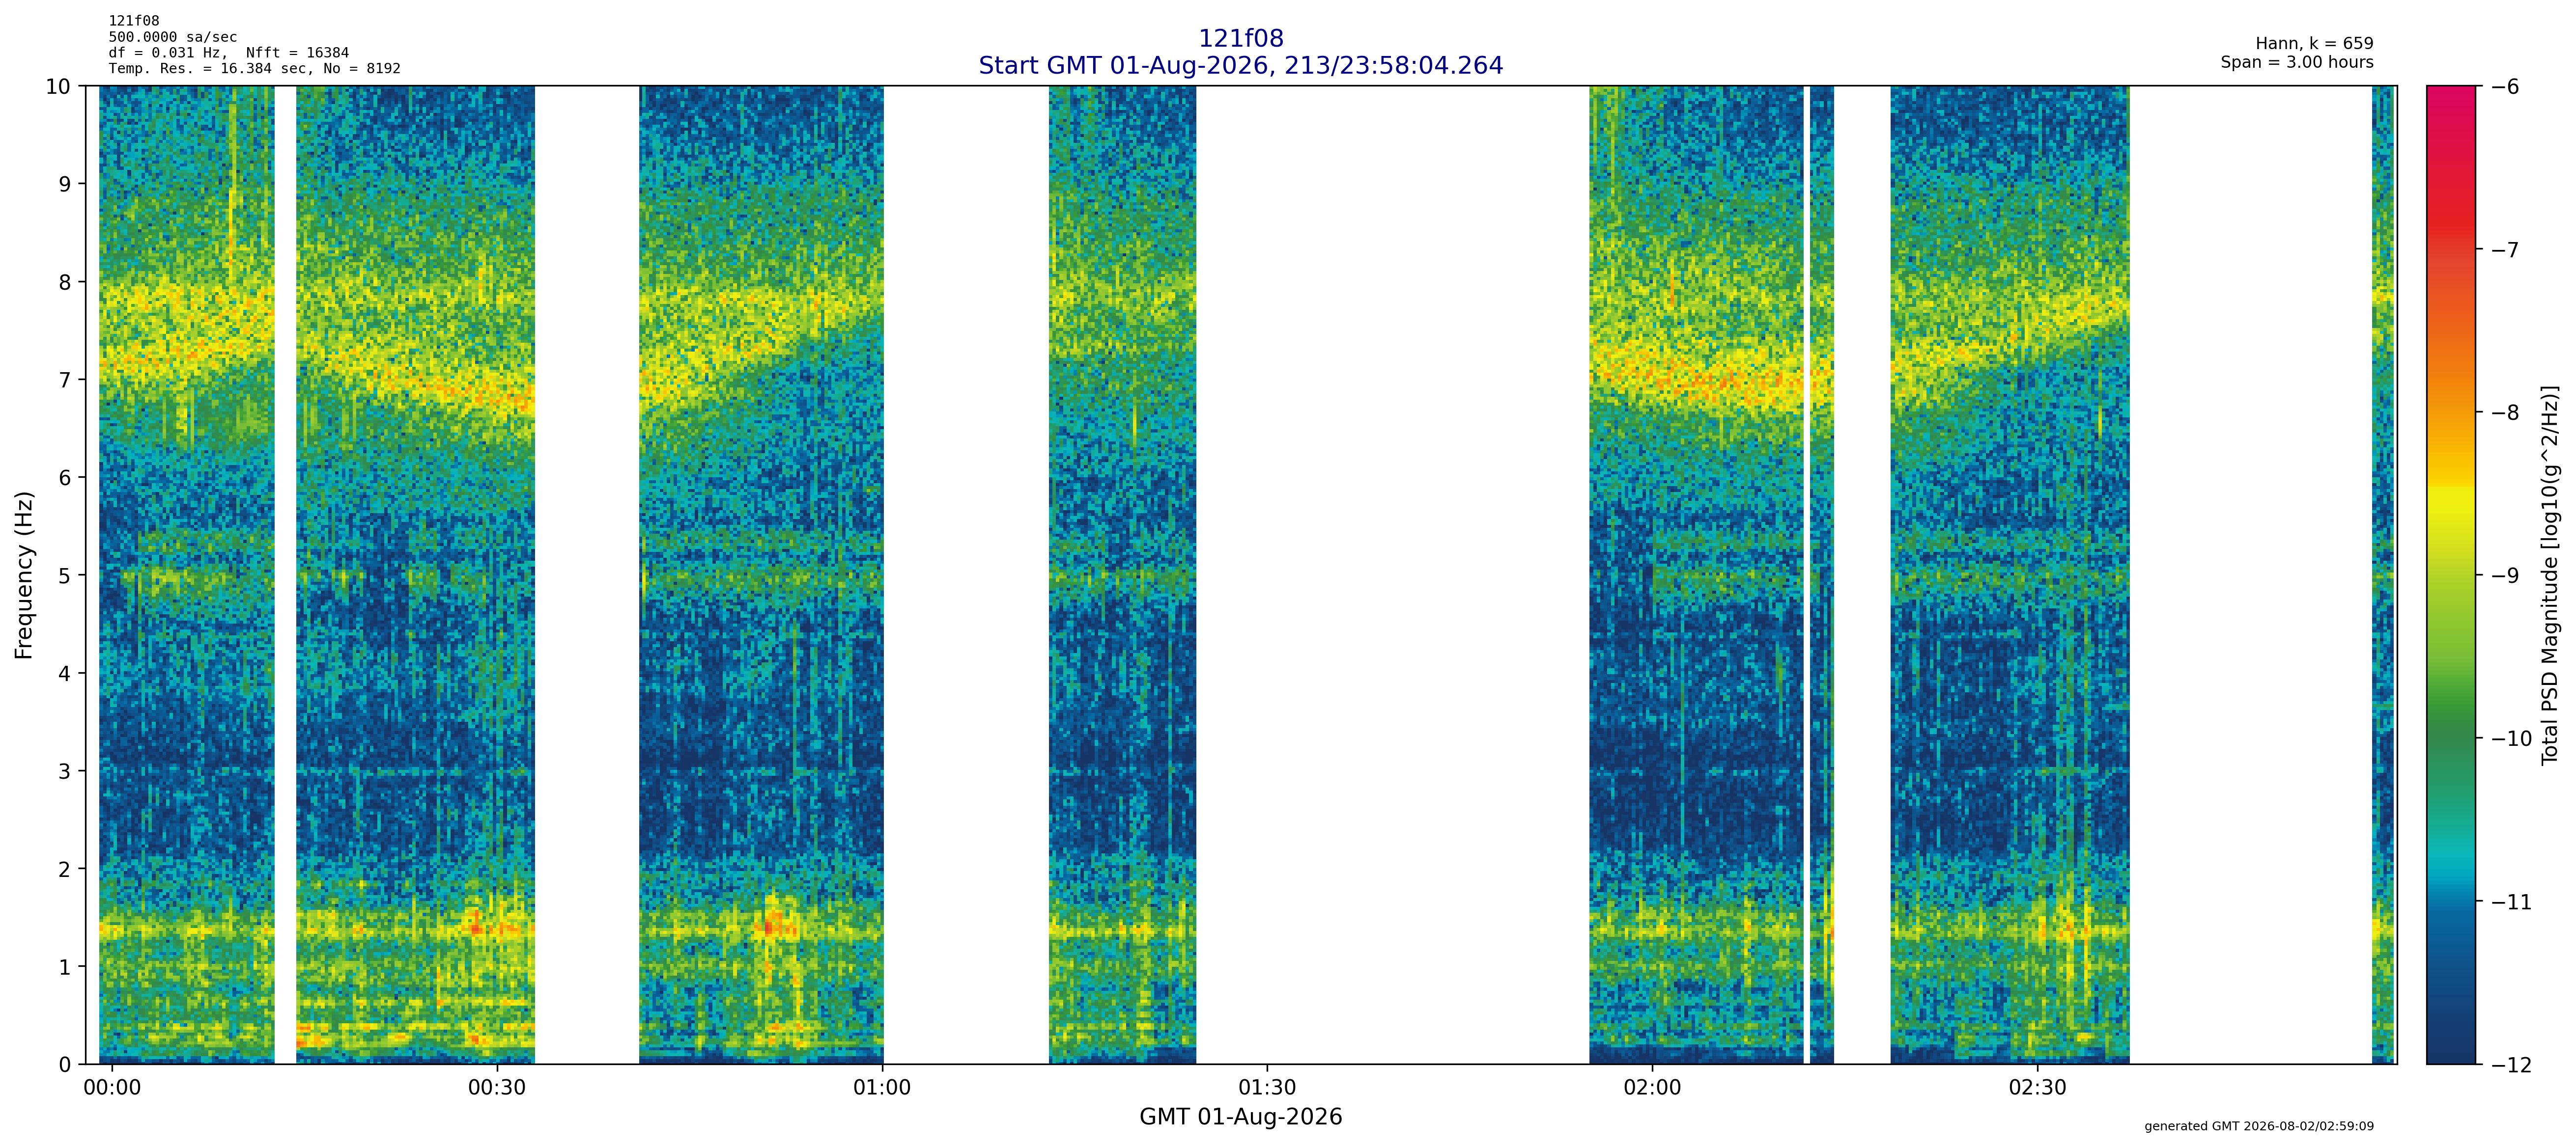Select the small "121f08" header line above the sample rate

click(134, 21)
